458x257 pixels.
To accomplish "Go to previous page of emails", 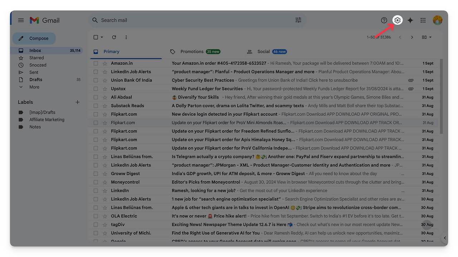I will point(400,37).
